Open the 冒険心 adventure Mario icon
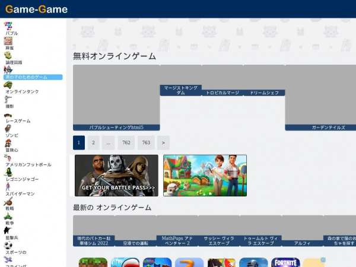Viewport: 356px width, 267px height. [x=8, y=143]
